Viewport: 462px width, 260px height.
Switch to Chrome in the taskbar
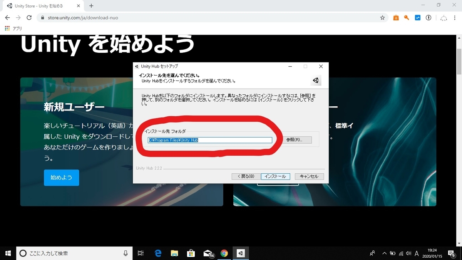[x=224, y=253]
